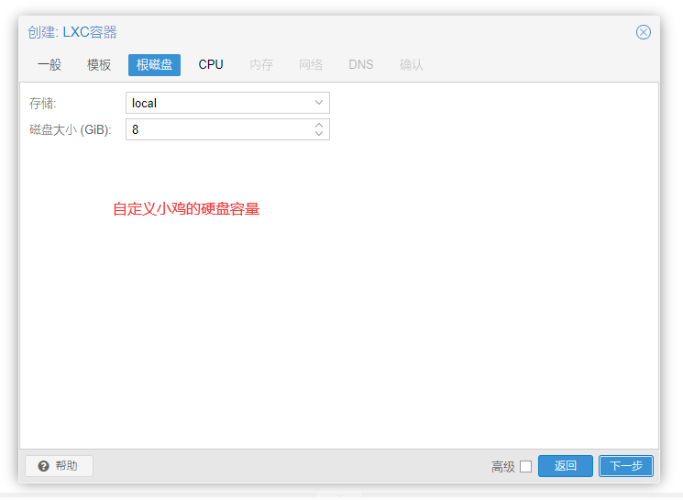683x500 pixels.
Task: Click the 返回 back button
Action: coord(566,466)
